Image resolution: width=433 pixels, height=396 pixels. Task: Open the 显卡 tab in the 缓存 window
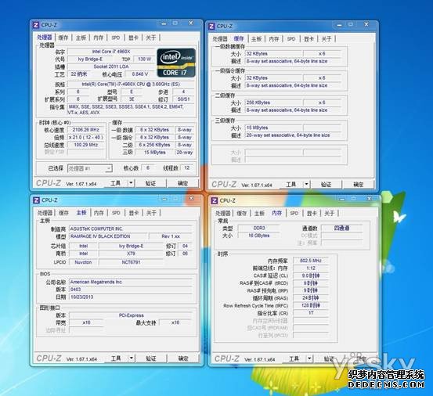click(309, 39)
